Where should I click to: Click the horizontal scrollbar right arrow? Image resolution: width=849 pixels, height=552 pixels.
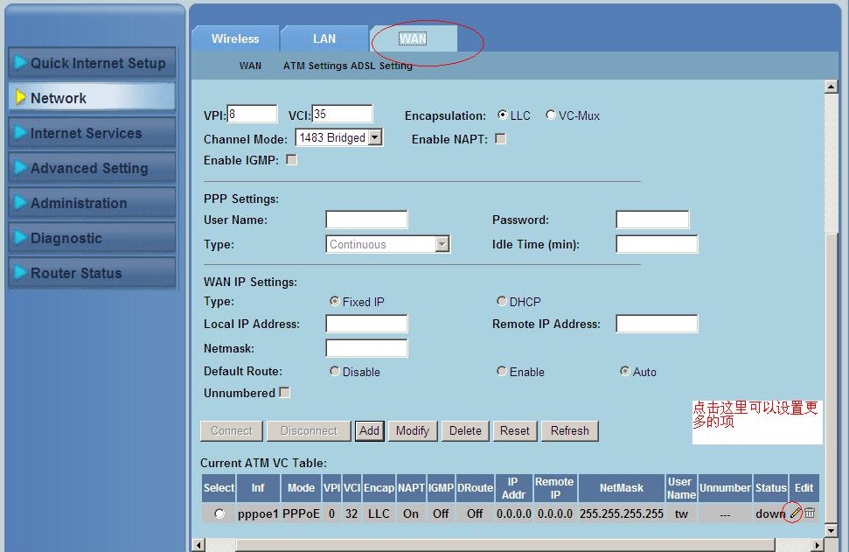[818, 544]
